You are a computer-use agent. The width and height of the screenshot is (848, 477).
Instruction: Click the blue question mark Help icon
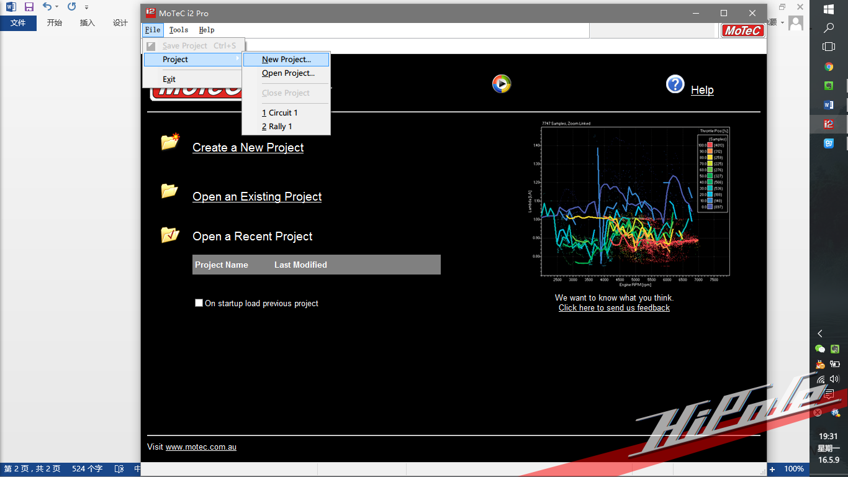(x=675, y=84)
